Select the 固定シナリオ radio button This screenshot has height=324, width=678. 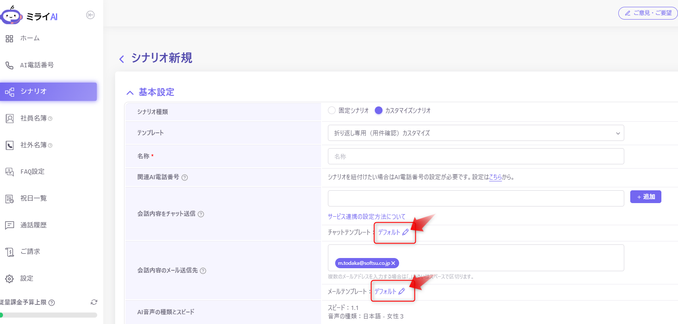click(332, 110)
